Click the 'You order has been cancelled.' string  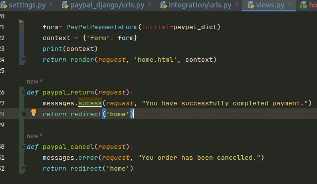pos(199,158)
